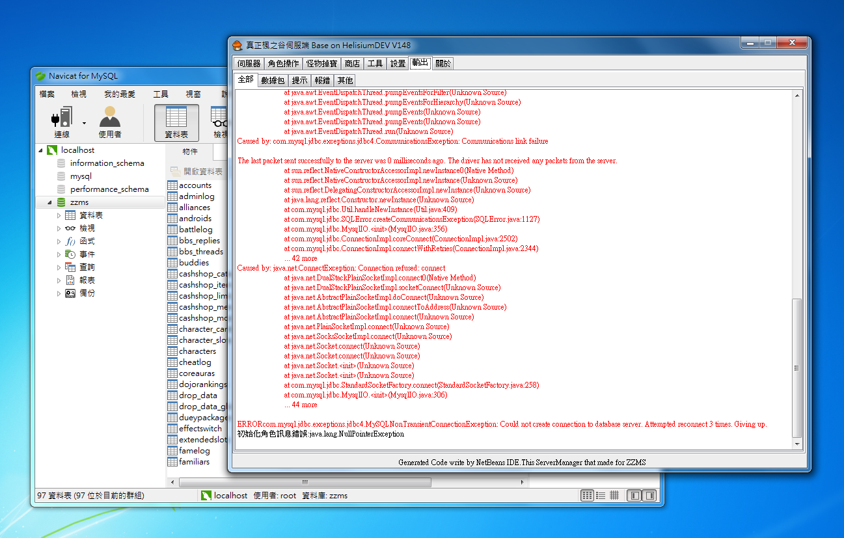Switch to 設置 tab in server manager
844x538 pixels.
tap(398, 63)
